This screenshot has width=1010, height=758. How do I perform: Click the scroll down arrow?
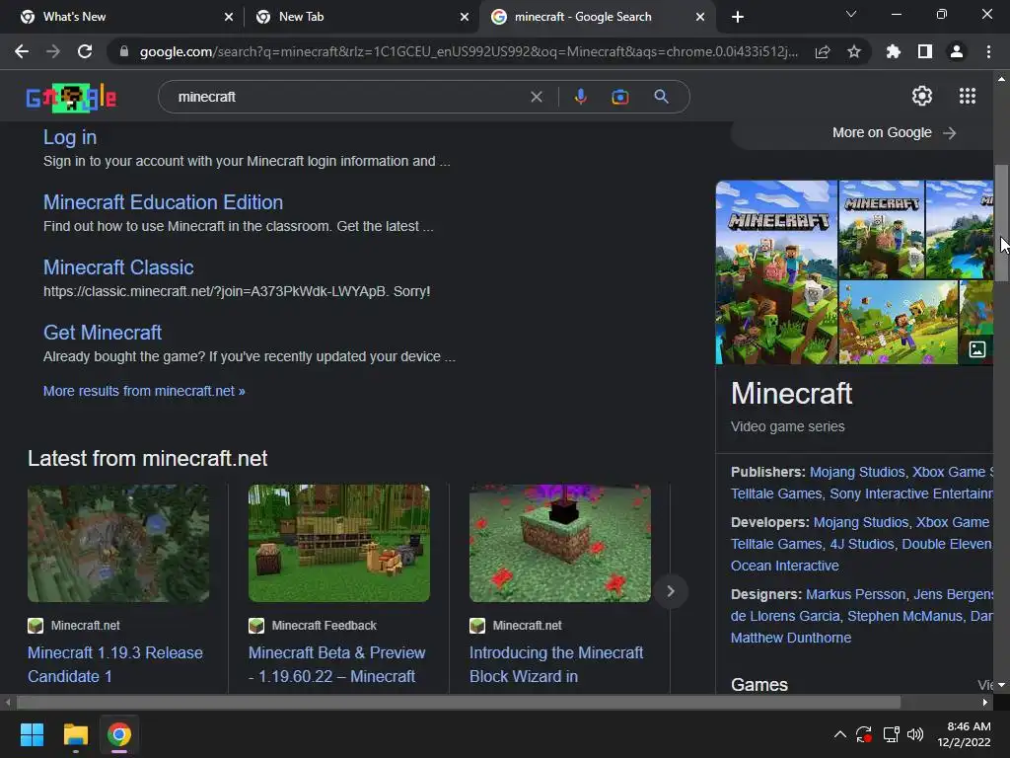[1001, 685]
